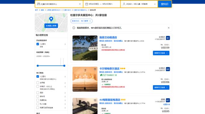Go to the country (second) breadcrumb link
This screenshot has width=205, height=114.
[42, 10]
